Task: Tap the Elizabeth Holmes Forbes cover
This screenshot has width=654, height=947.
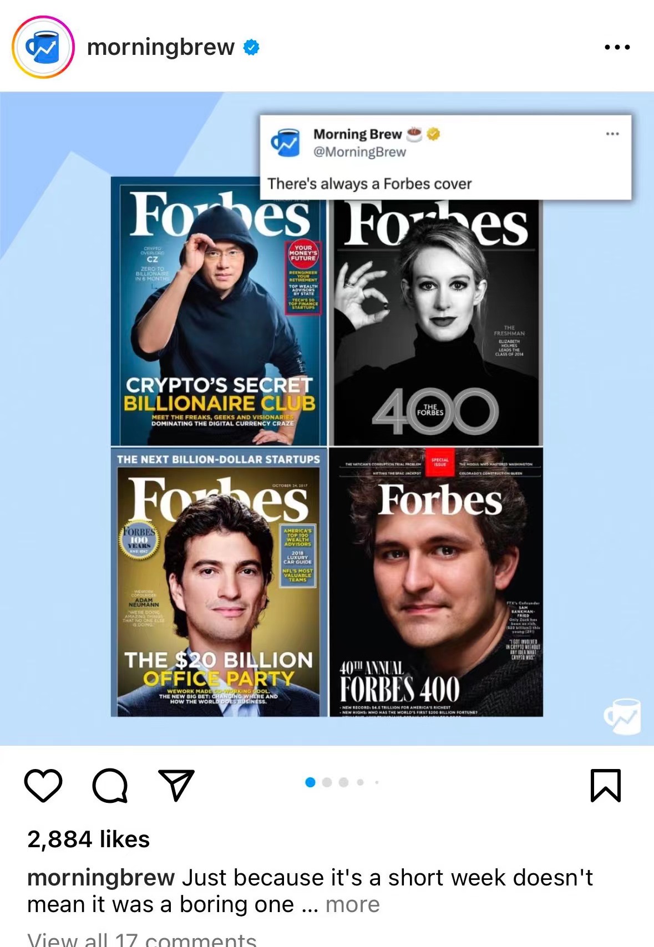Action: click(x=435, y=322)
